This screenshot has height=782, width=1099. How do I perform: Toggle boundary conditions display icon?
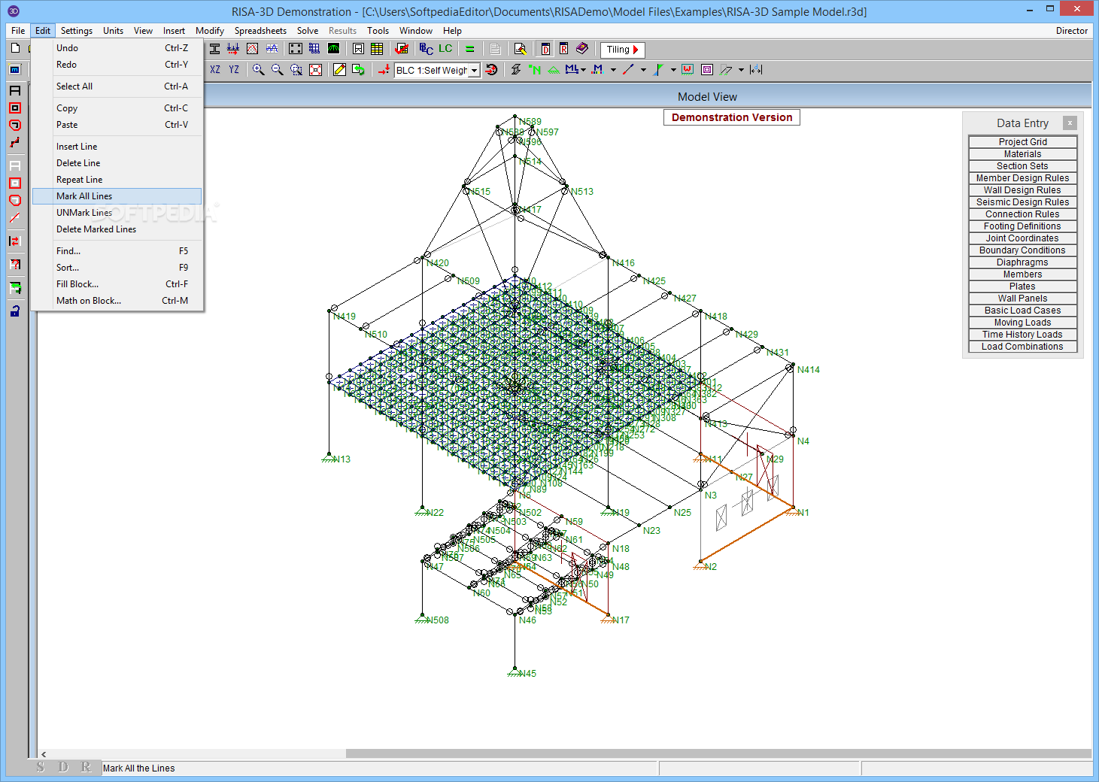coord(554,70)
